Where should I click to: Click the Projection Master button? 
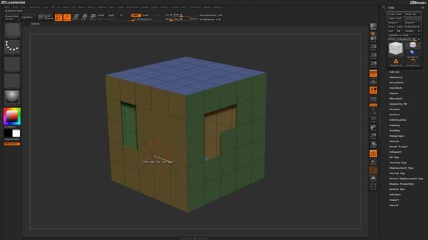click(x=12, y=17)
